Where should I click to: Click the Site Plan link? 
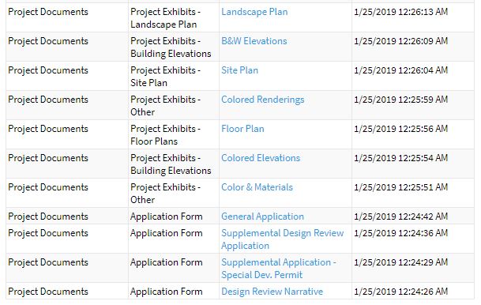coord(239,70)
